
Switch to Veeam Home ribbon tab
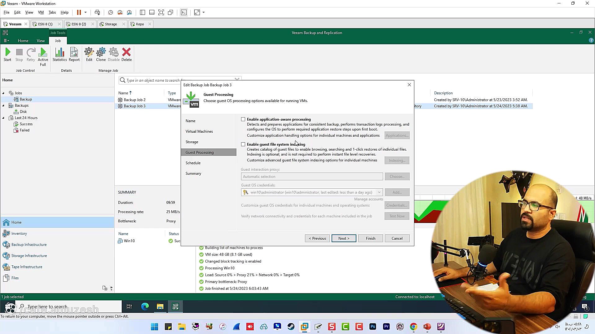pyautogui.click(x=23, y=41)
